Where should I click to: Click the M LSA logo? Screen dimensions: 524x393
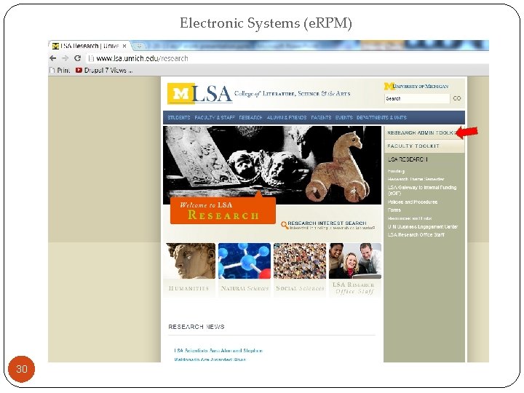point(199,94)
